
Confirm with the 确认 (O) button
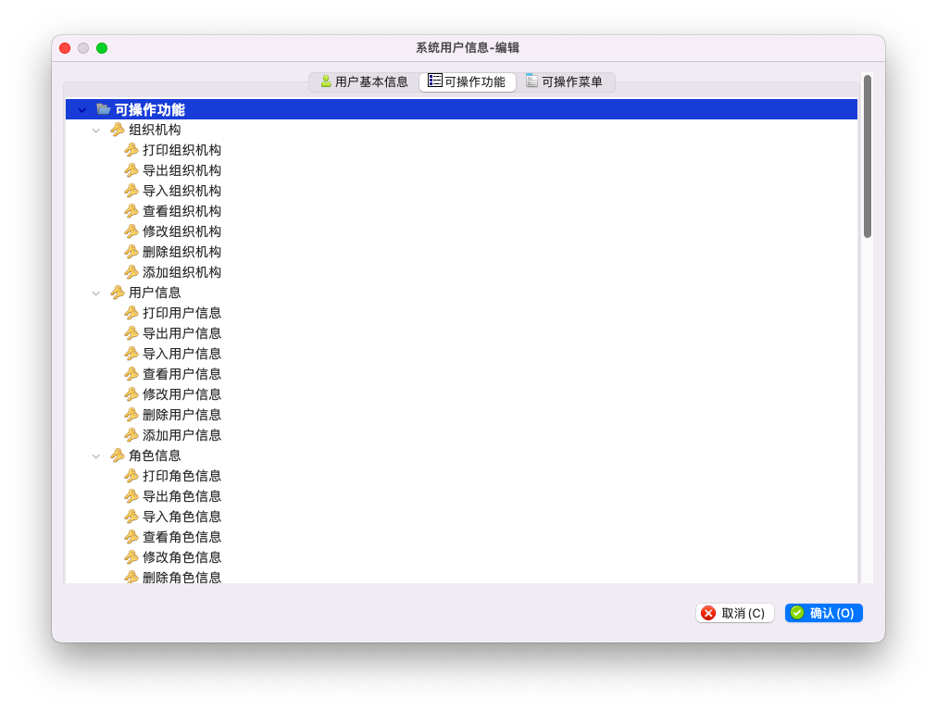pyautogui.click(x=823, y=613)
